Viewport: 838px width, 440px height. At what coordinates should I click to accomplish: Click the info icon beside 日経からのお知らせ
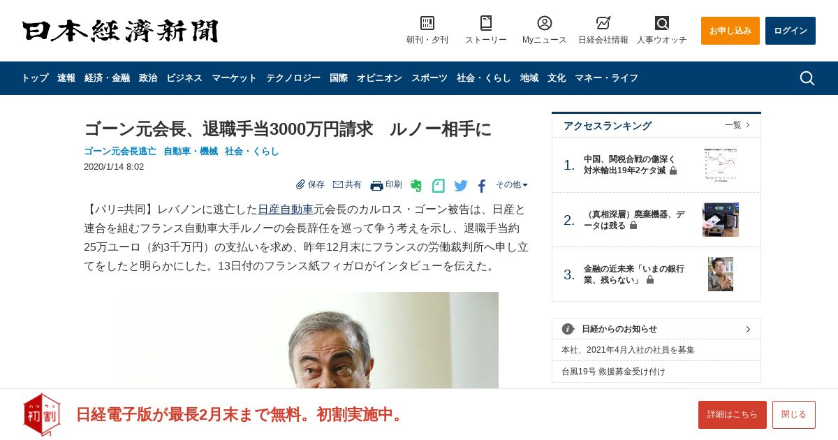pyautogui.click(x=568, y=329)
